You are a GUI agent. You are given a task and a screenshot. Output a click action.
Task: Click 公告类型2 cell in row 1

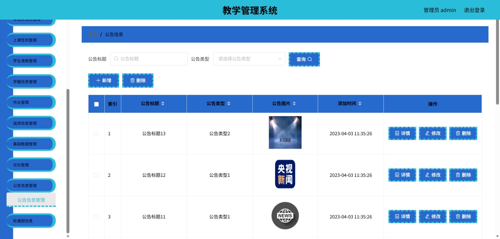pyautogui.click(x=220, y=134)
